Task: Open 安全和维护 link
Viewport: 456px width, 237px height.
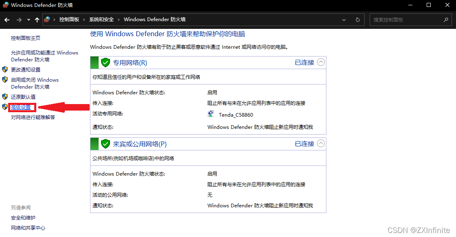Action: [23, 218]
